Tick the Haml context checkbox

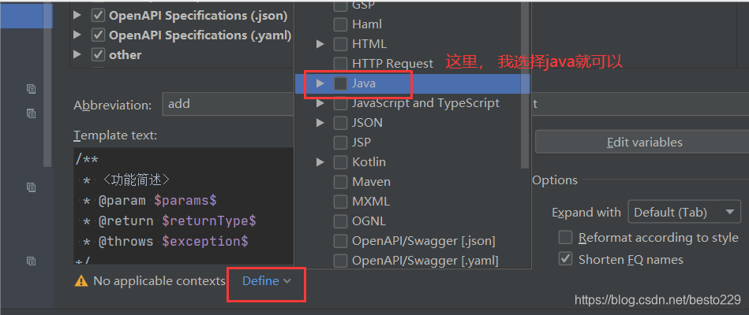(340, 24)
